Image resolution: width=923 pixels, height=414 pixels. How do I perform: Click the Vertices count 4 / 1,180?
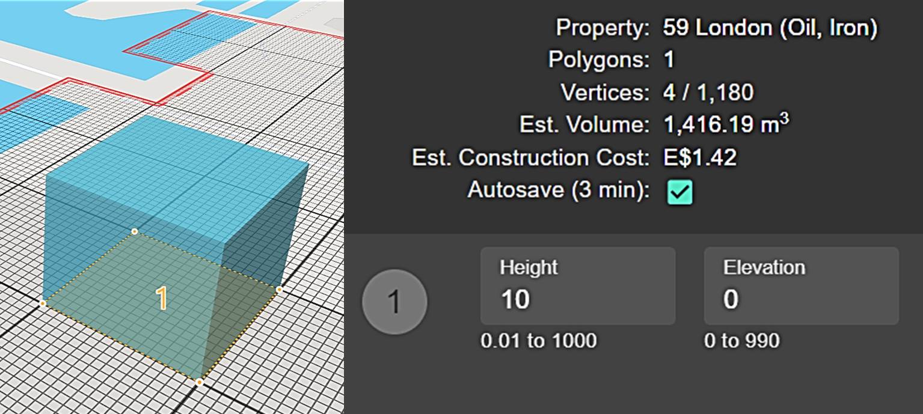[708, 93]
